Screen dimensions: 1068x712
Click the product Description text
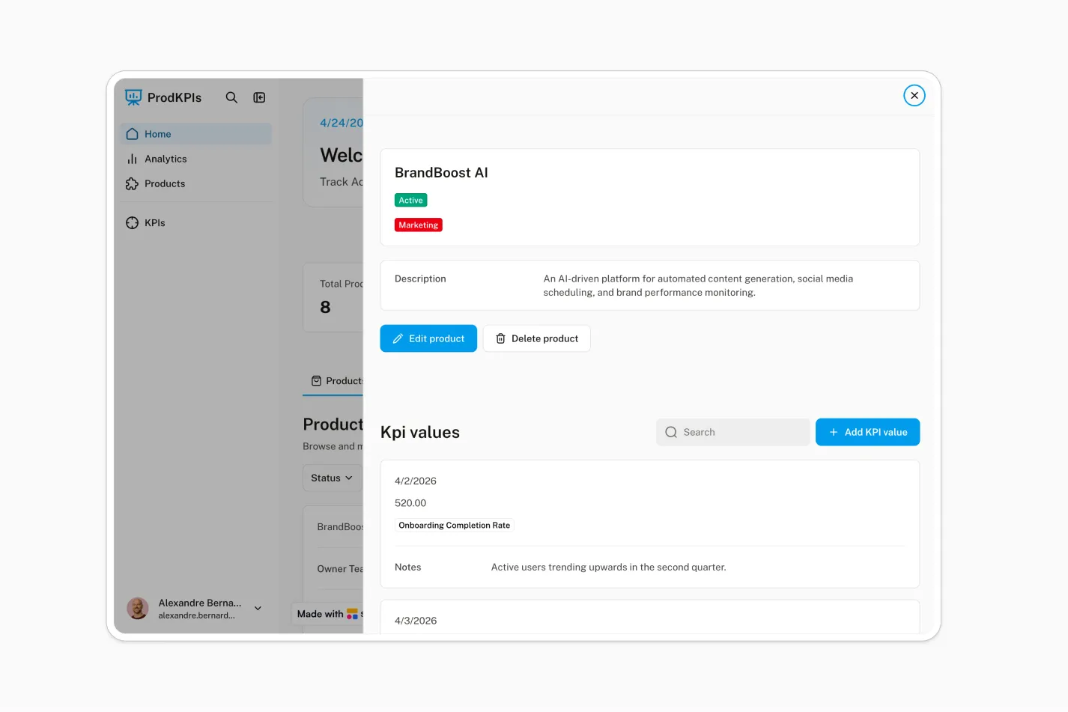(698, 285)
